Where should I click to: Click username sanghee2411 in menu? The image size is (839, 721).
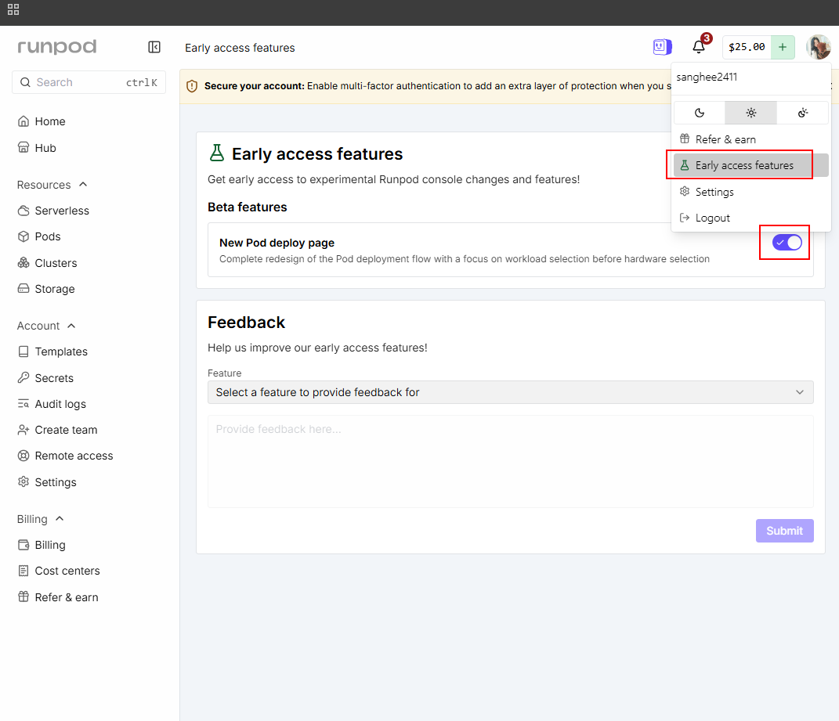(x=707, y=77)
